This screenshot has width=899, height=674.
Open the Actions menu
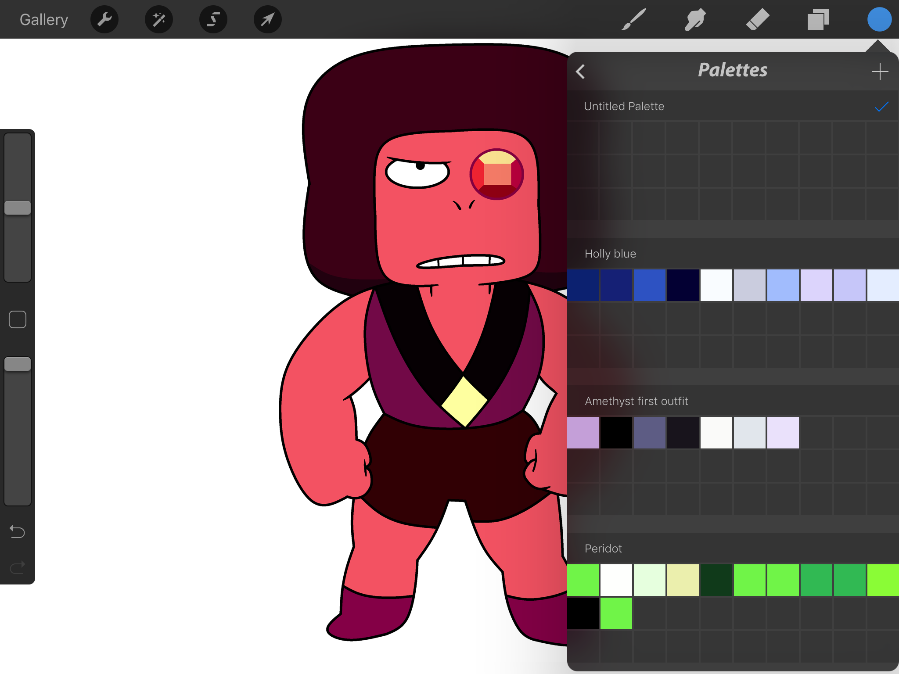(104, 19)
